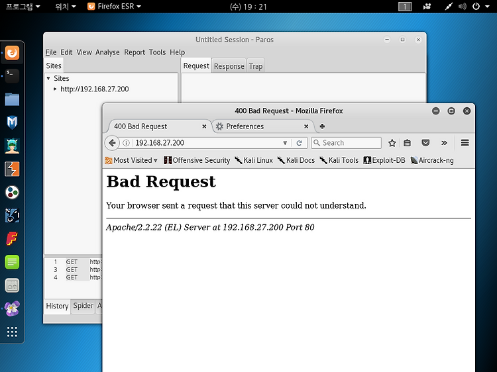This screenshot has width=497, height=372.
Task: Click the purple flower dock icon
Action: 12,308
